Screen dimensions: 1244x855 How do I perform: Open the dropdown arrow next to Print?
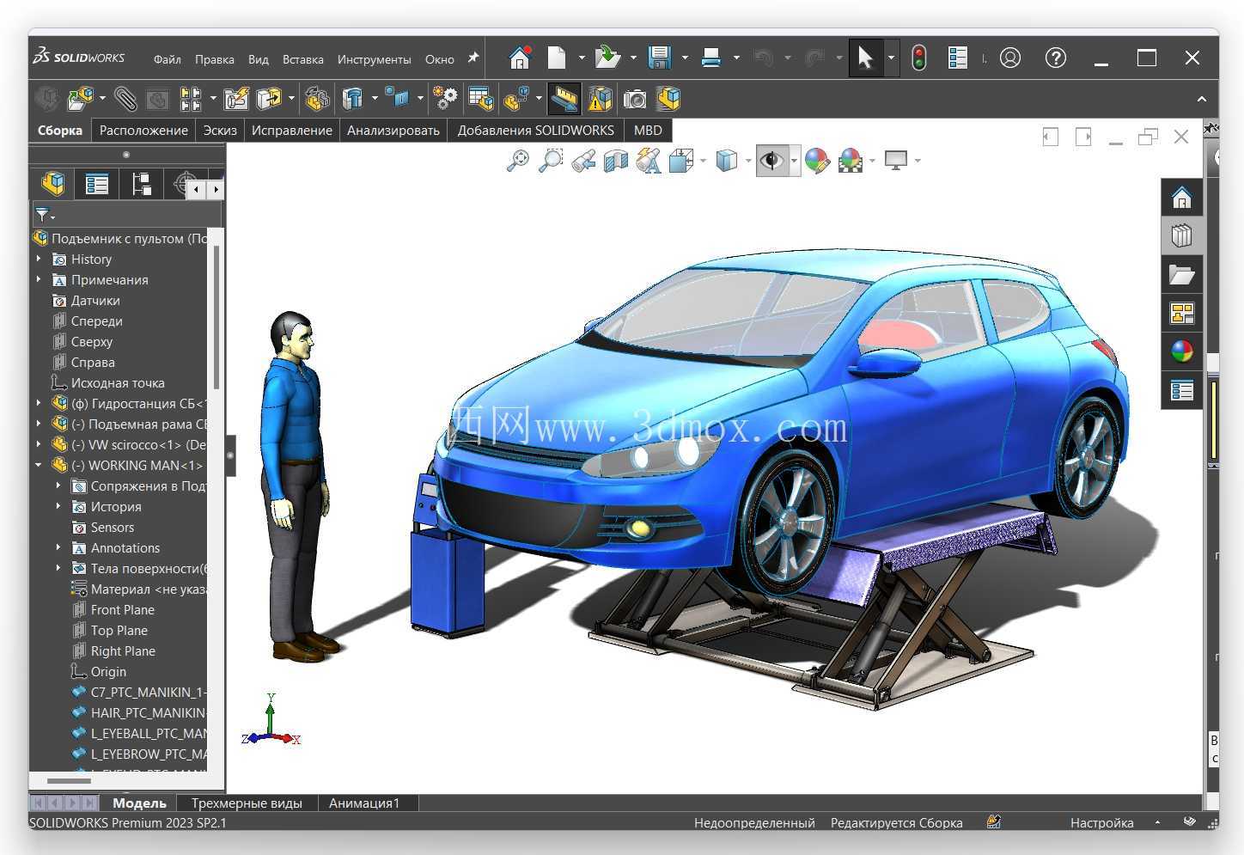tap(736, 58)
